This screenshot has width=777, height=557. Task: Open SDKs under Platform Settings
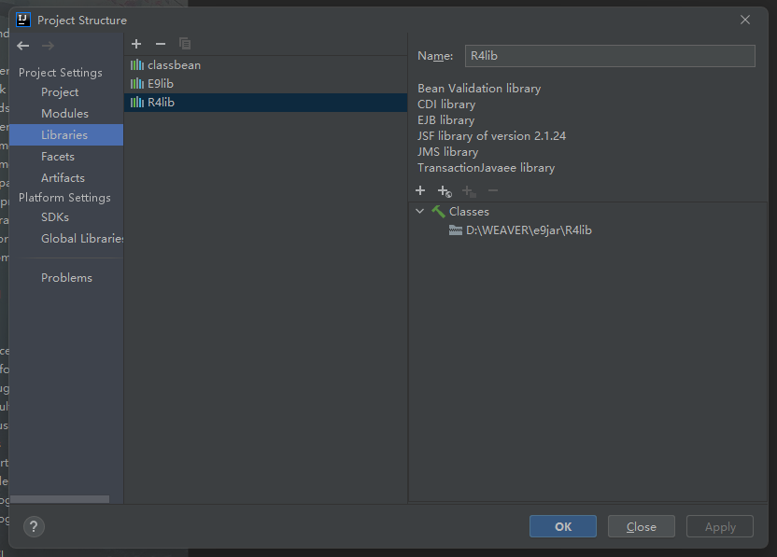pos(55,217)
